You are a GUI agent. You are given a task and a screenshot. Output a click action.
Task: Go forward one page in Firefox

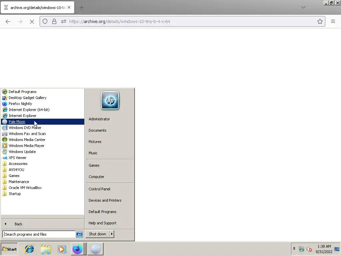coord(20,21)
